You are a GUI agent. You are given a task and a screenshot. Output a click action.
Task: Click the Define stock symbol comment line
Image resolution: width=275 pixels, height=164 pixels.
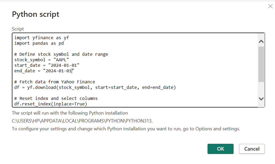(61, 54)
